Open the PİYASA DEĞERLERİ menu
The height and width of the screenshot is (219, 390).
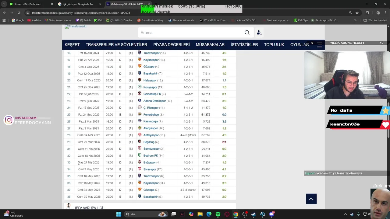[x=172, y=45]
